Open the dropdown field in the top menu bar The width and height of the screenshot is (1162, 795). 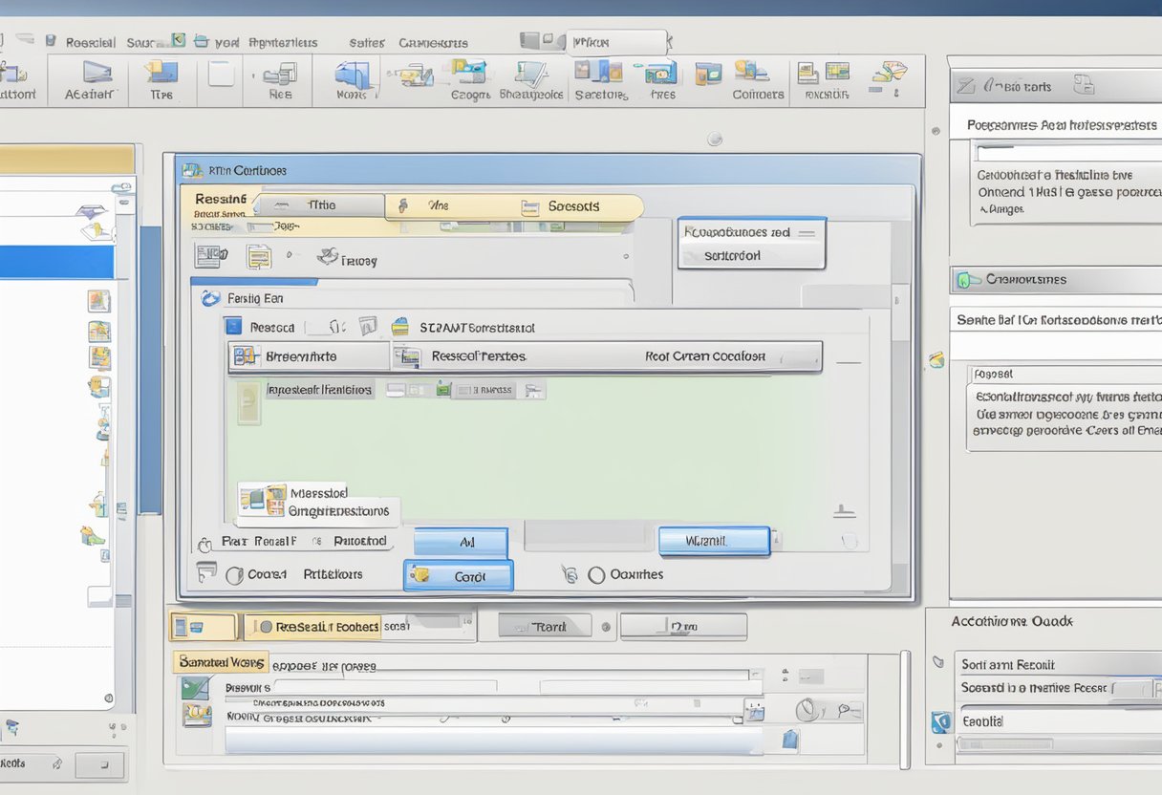coord(616,42)
